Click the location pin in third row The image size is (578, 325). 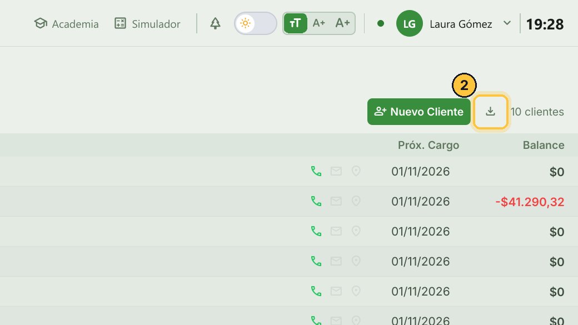pyautogui.click(x=356, y=232)
